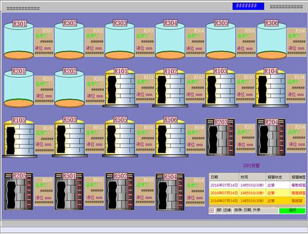Image resolution: width=308 pixels, height=234 pixels.
Task: Click the R501 dark kiln icon
Action: 69,191
